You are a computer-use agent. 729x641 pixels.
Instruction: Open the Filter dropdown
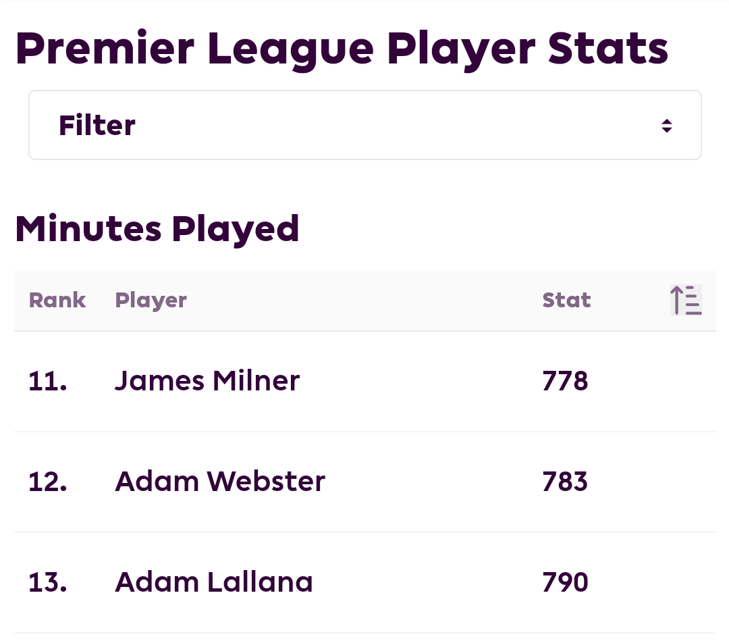(x=365, y=125)
